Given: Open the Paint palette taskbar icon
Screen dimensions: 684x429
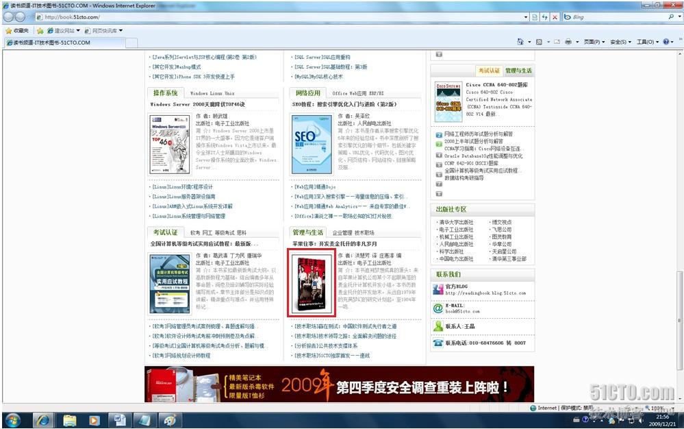Looking at the screenshot, I should click(x=170, y=420).
